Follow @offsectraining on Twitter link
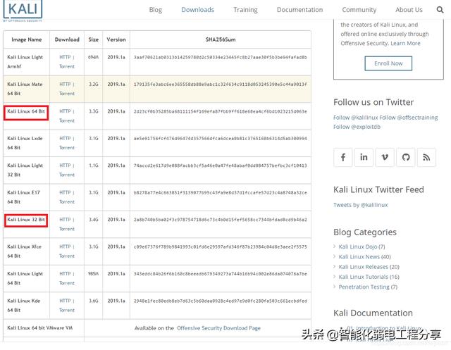The image size is (451, 350). pos(409,118)
